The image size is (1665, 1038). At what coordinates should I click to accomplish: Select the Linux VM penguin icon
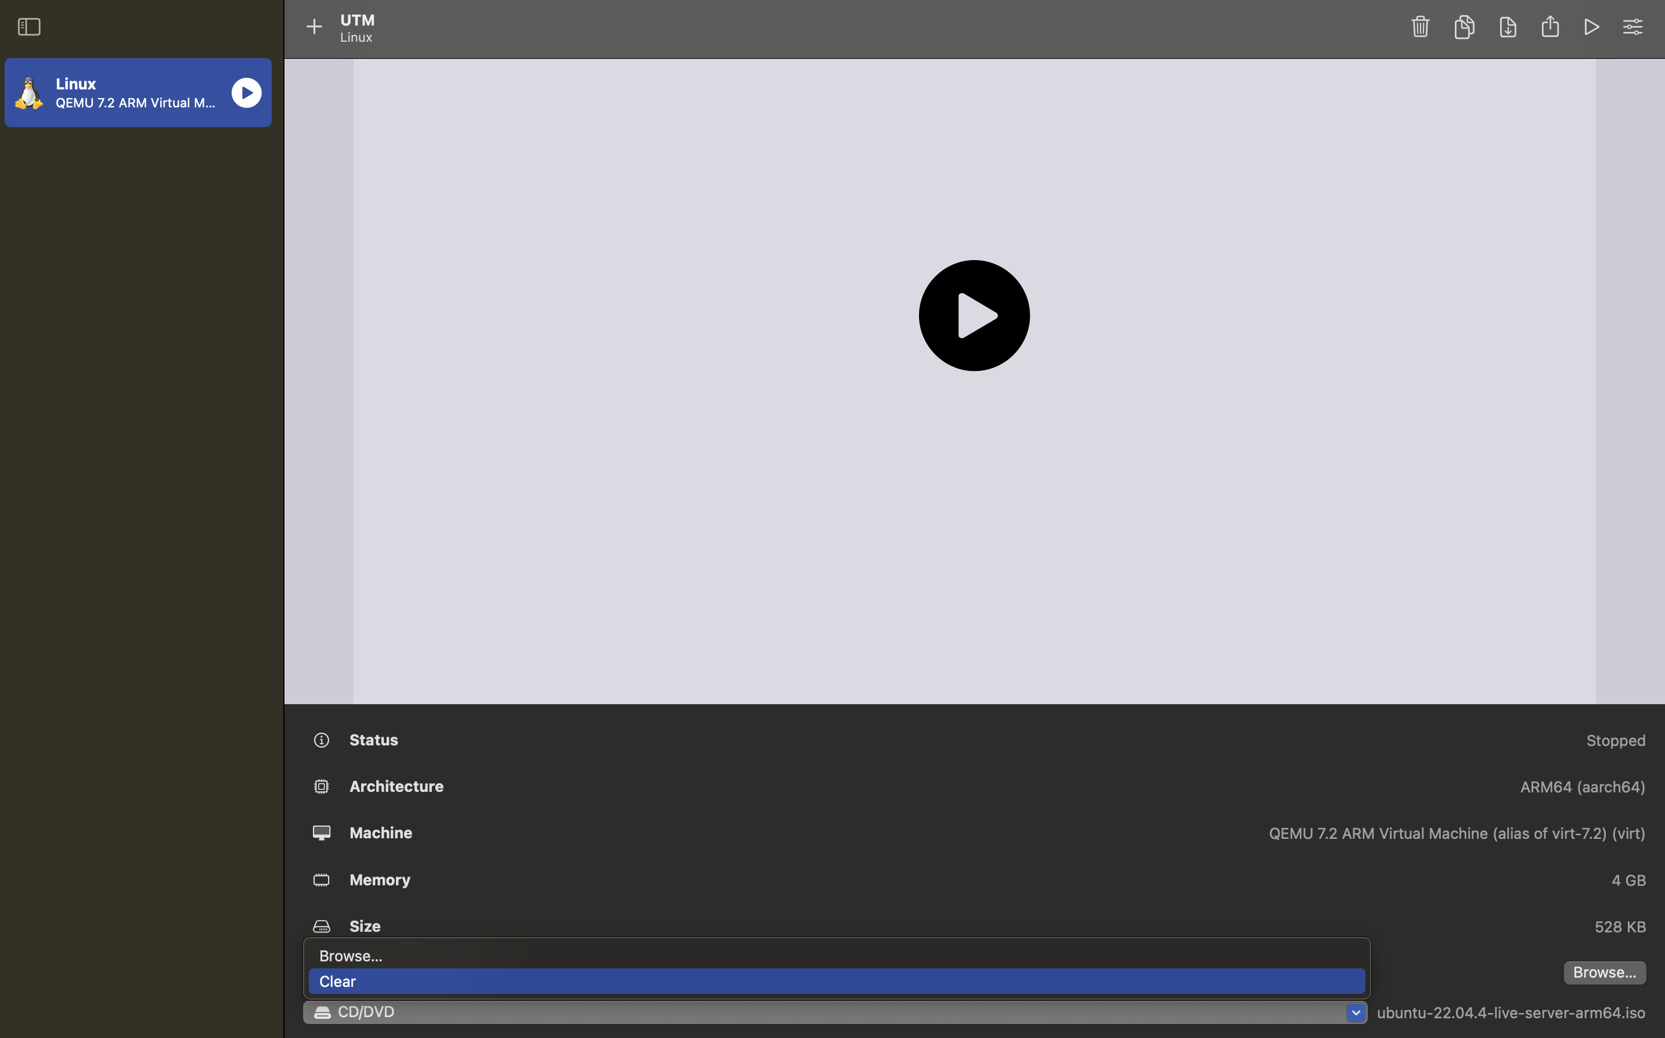tap(29, 93)
